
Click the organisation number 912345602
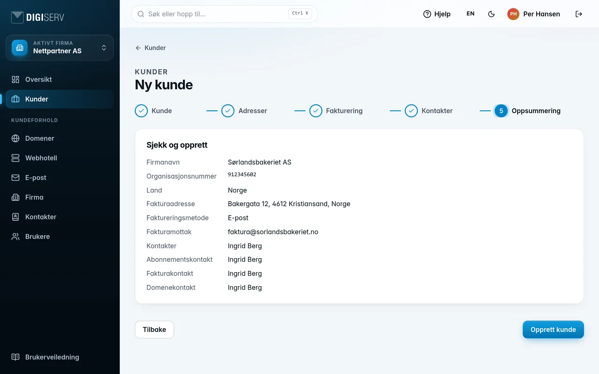click(242, 174)
